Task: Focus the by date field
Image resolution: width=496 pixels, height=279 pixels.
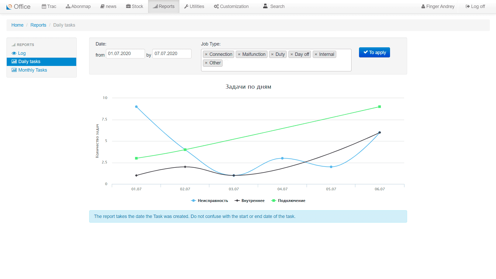Action: pos(172,54)
